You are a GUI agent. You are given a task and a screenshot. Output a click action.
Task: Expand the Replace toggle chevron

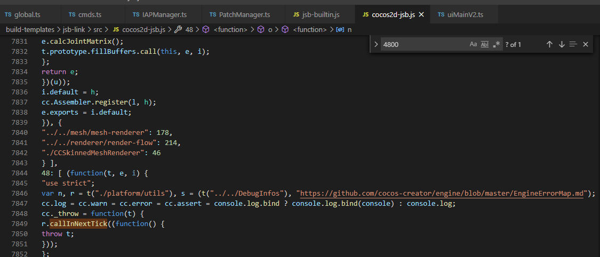tap(376, 45)
